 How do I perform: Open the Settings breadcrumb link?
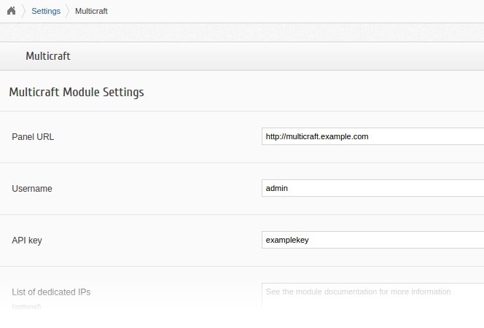pyautogui.click(x=46, y=11)
